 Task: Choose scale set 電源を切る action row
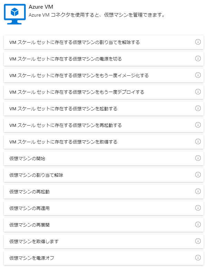103,59
